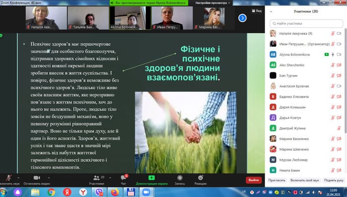Open the Viber icon in taskbar
Screen dimensions: 347x197
click(x=99, y=192)
